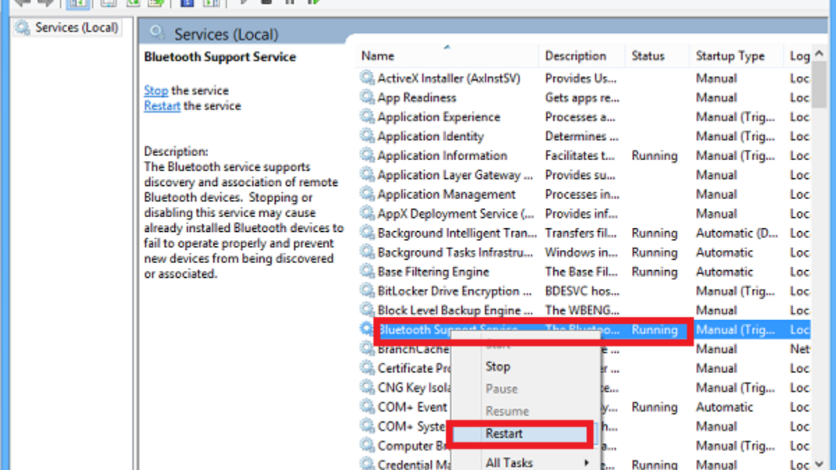Choose Restart from the context menu

[x=522, y=433]
